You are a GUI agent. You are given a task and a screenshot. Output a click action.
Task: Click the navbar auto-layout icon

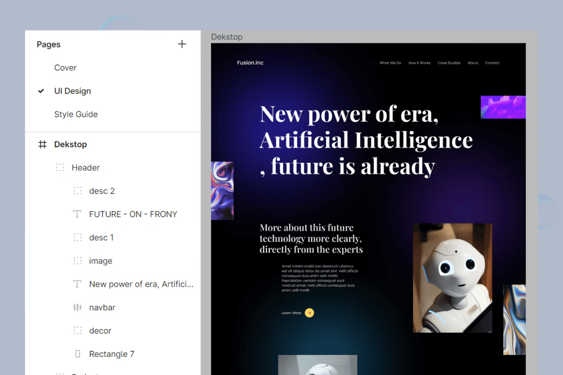tap(77, 307)
